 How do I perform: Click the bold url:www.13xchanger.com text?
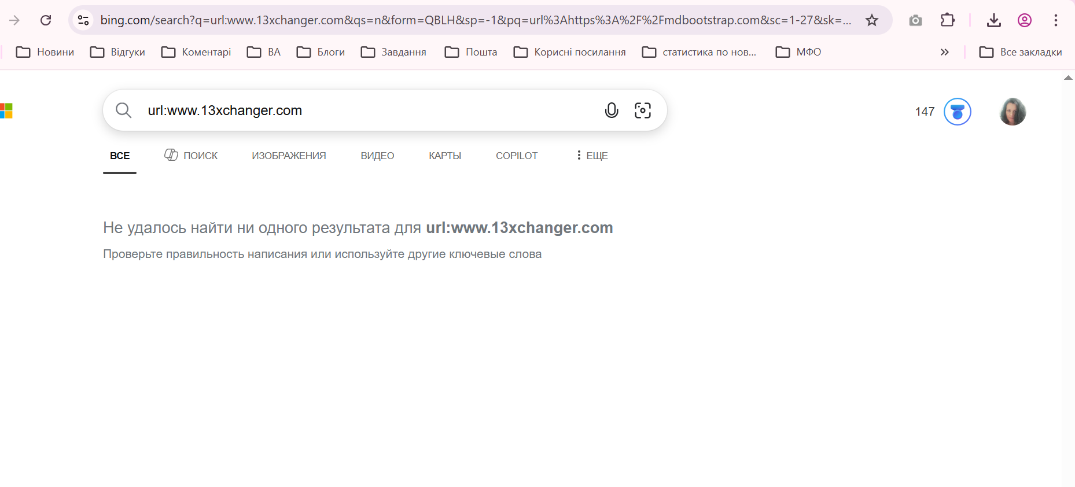tap(520, 228)
